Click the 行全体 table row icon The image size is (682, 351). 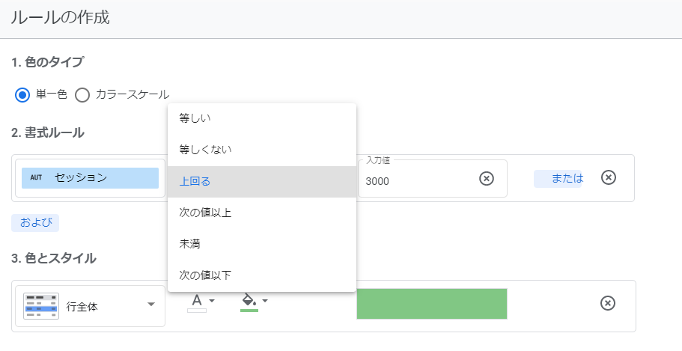41,305
